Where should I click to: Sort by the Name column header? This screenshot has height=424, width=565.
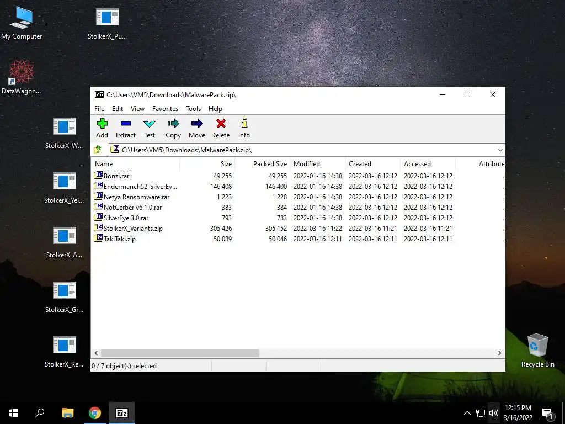[136, 163]
